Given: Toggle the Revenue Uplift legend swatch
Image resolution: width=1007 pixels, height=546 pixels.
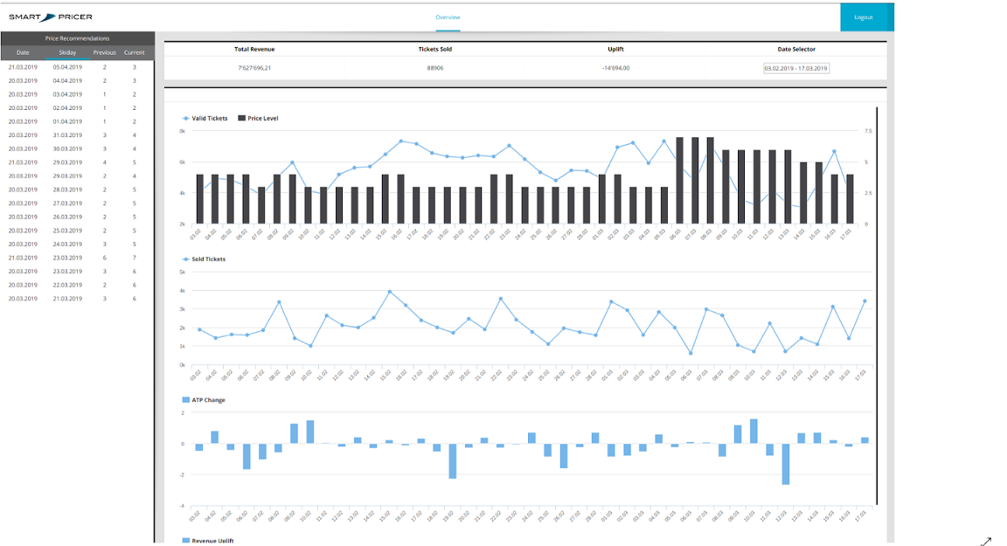Looking at the screenshot, I should pos(185,541).
